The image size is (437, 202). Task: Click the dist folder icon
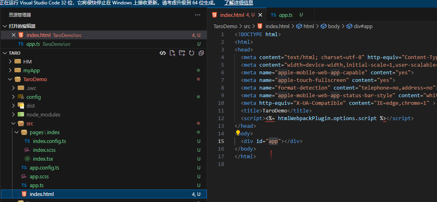[21, 106]
